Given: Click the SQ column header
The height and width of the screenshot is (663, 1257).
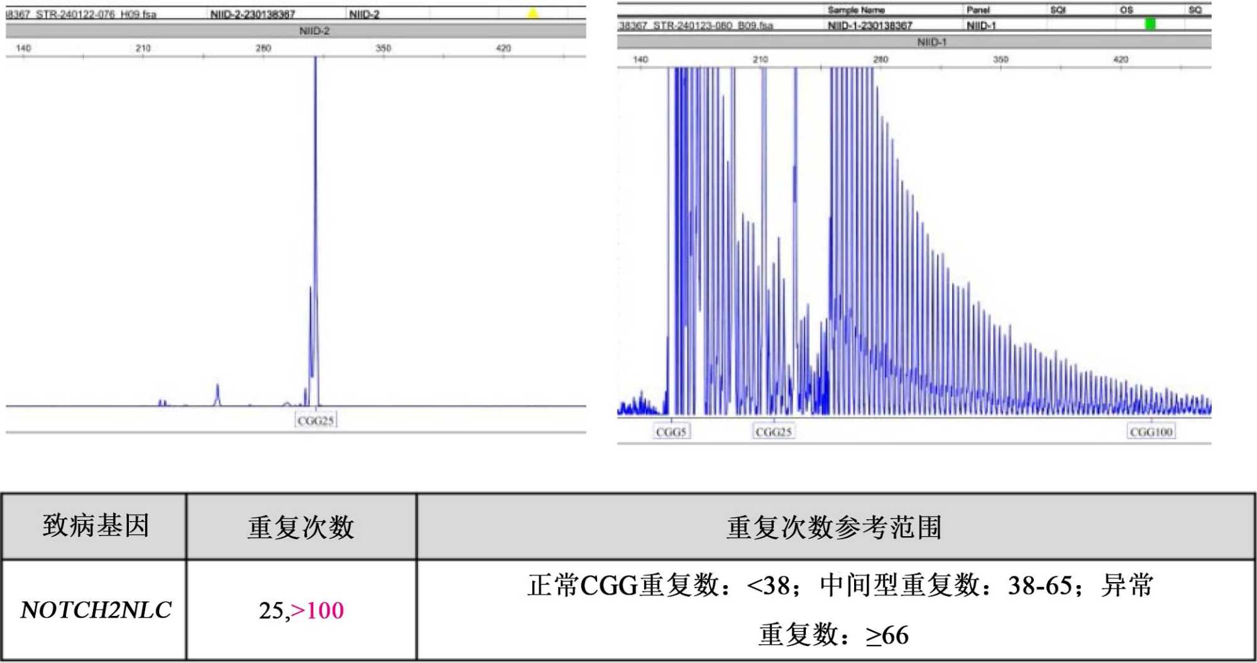Looking at the screenshot, I should [x=1194, y=10].
